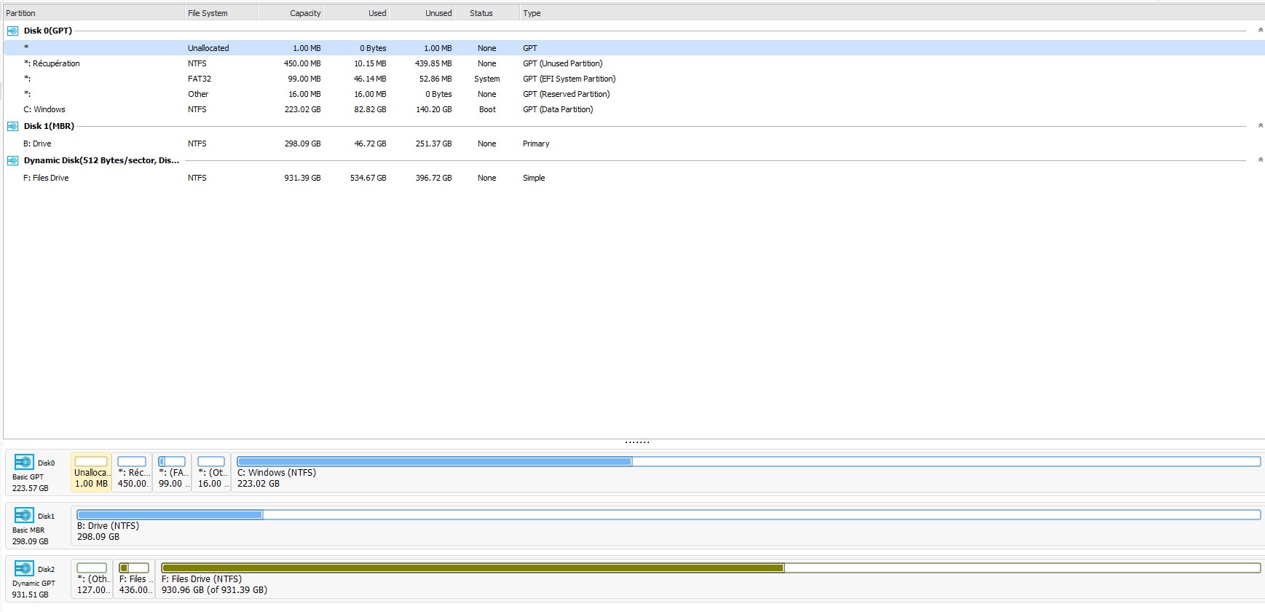Select the Disk 0(GPT) group label

(x=47, y=31)
